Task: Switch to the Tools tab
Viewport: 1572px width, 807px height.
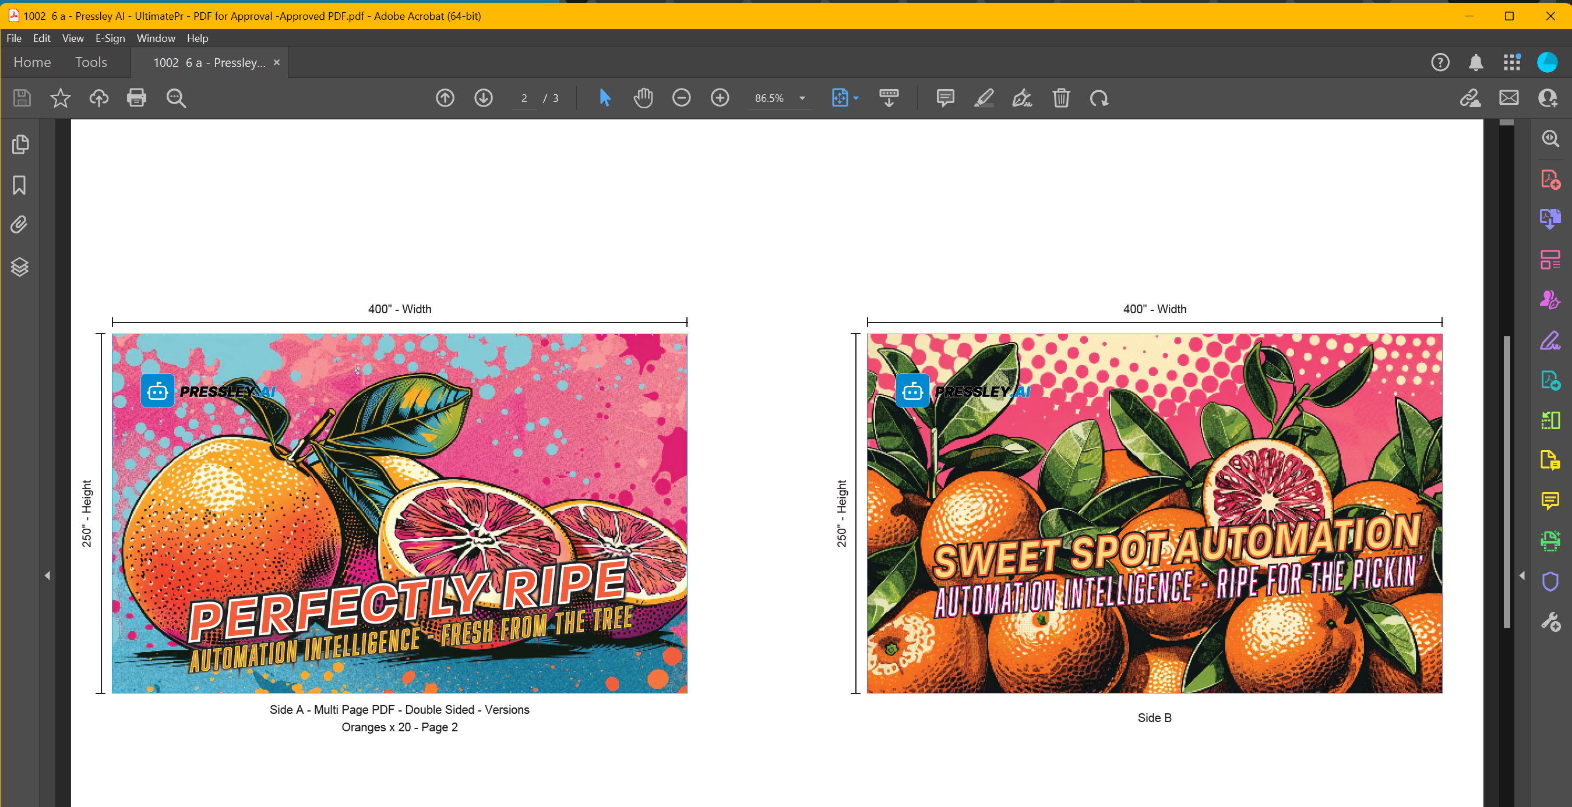Action: point(91,62)
